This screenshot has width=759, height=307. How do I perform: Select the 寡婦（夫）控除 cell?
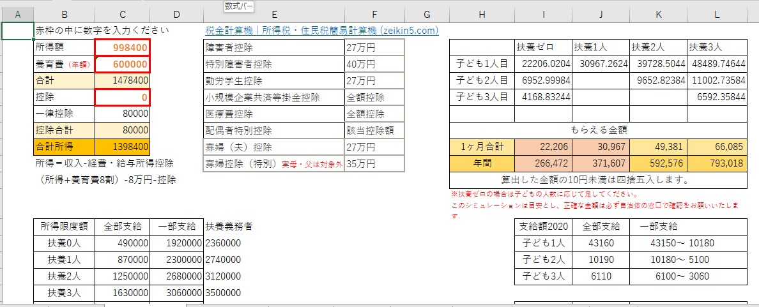[x=274, y=147]
